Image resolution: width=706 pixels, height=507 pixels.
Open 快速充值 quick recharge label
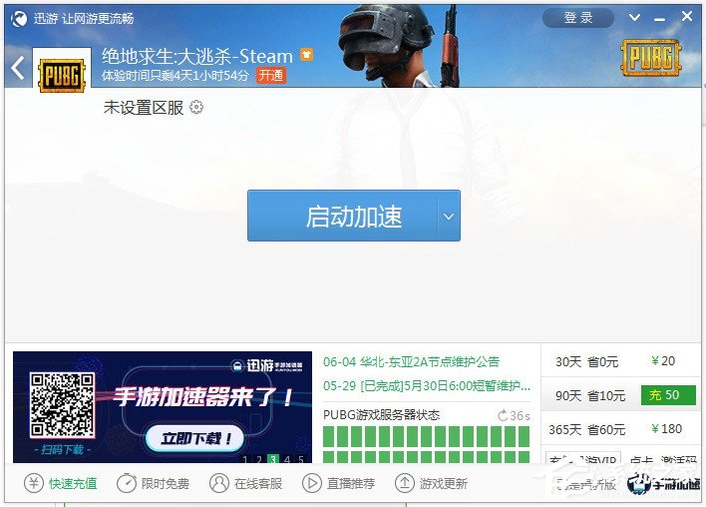tap(73, 484)
